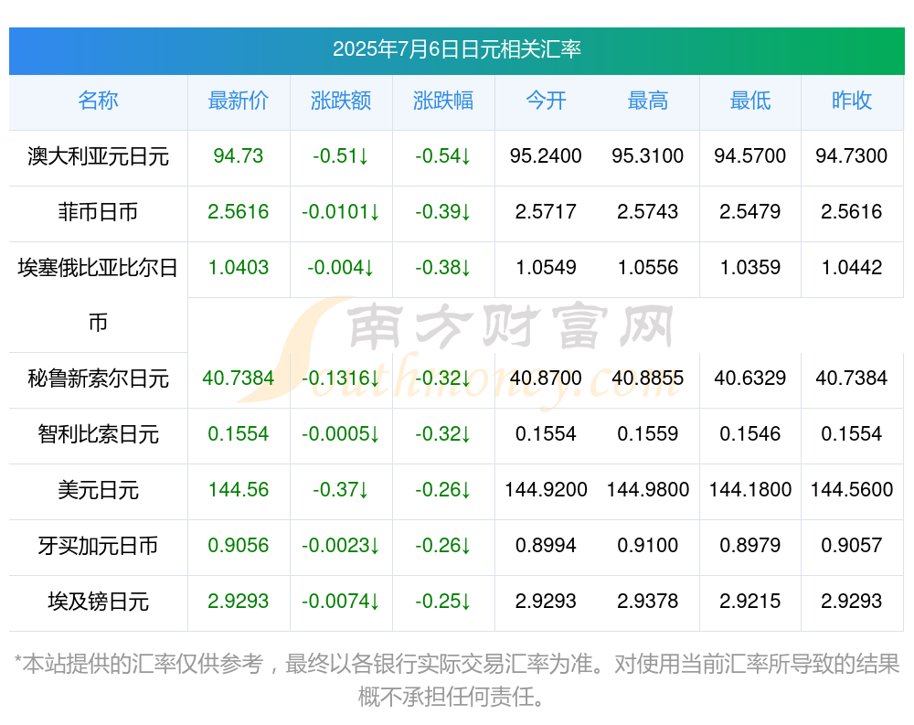Select the '名称' column header
The height and width of the screenshot is (725, 914).
tap(98, 101)
